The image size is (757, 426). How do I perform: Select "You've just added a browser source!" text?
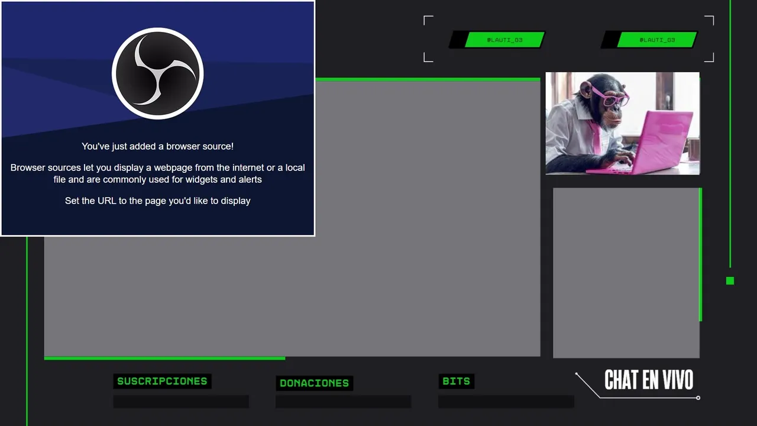pos(157,146)
